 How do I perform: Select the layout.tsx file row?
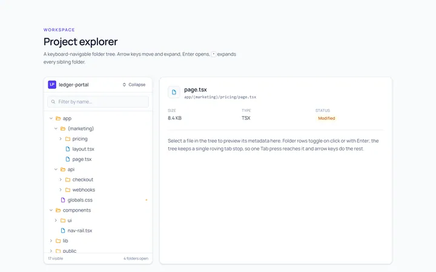(x=98, y=149)
